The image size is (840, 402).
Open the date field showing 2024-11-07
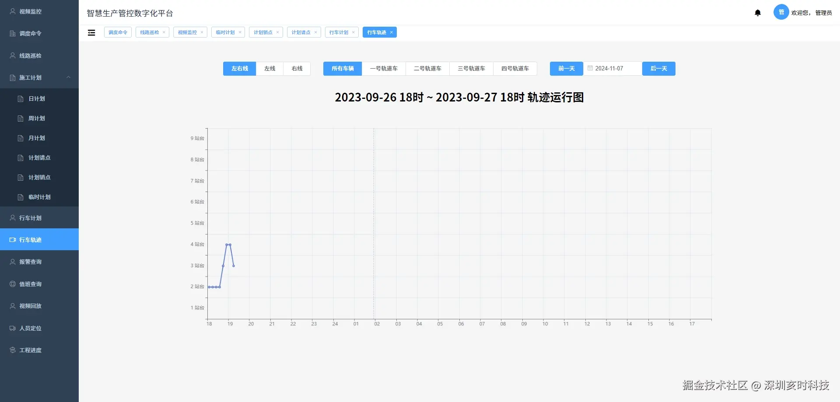click(x=612, y=69)
